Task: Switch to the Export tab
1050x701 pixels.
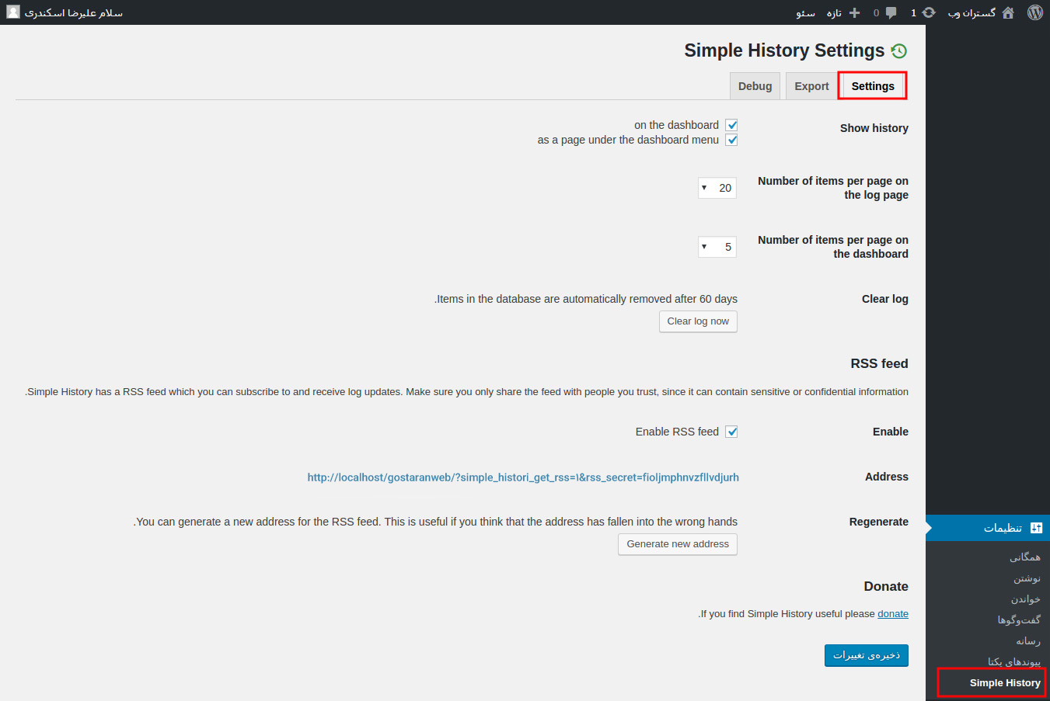Action: (x=811, y=86)
